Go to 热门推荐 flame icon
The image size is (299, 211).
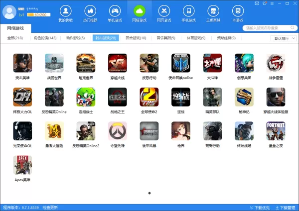click(90, 11)
